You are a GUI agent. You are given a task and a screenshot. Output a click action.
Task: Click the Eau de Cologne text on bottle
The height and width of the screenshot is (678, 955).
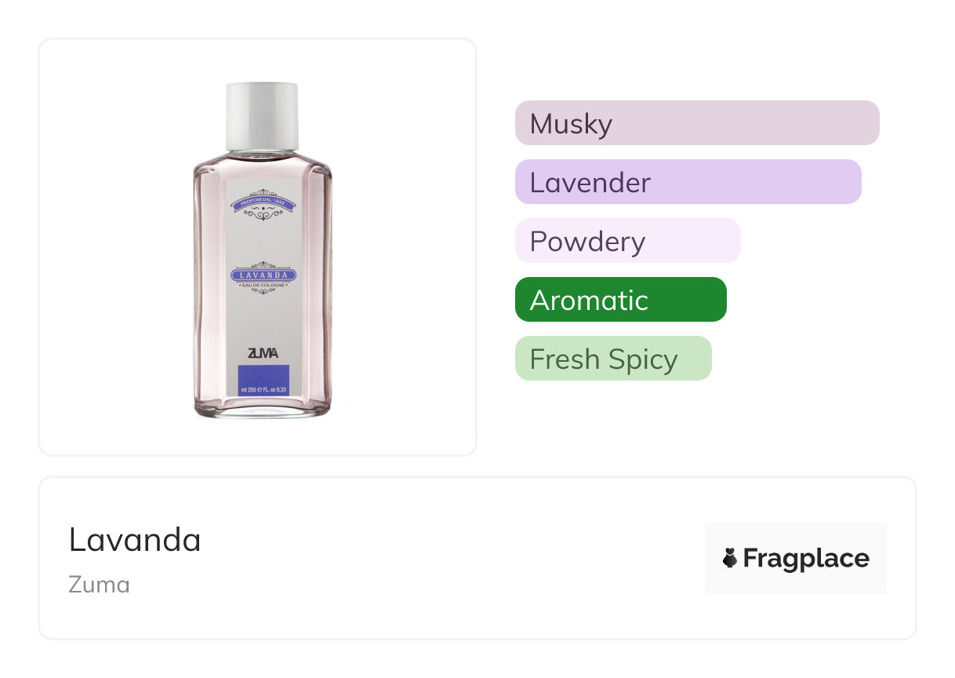[263, 284]
